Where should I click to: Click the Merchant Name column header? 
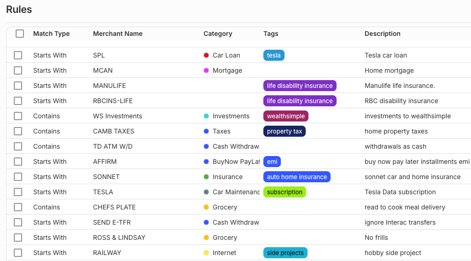tap(118, 34)
